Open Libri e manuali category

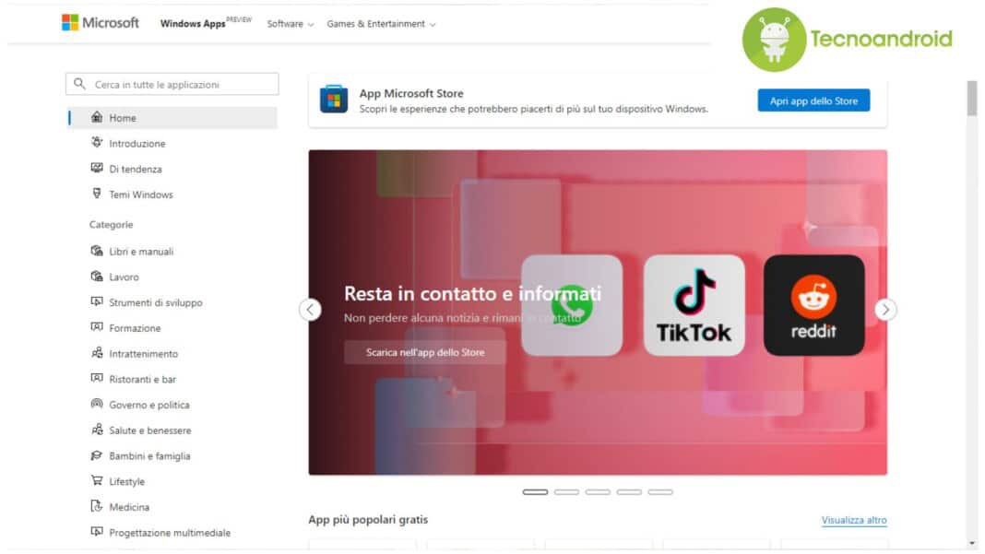141,252
